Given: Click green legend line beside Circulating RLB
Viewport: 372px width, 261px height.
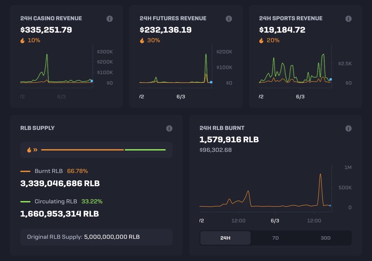Looking at the screenshot, I should 25,202.
